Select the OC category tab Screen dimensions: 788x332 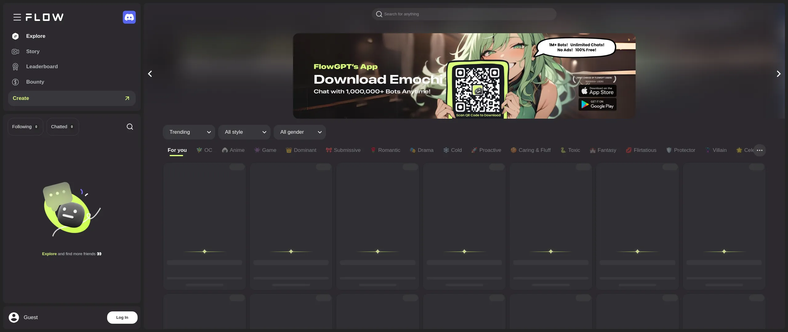204,150
